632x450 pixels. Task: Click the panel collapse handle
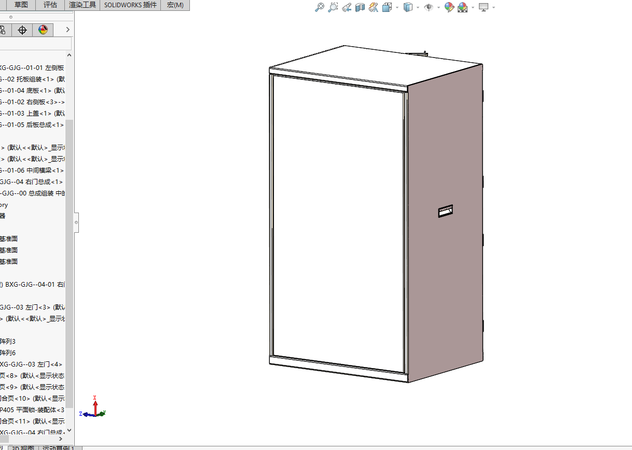tap(76, 222)
